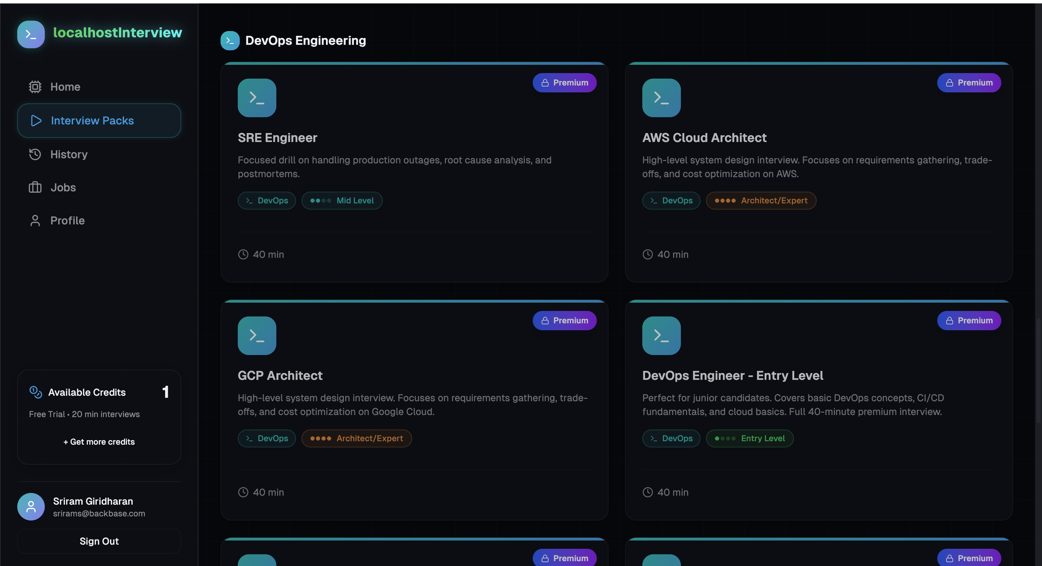Select the DevOps tag on GCP Architect card

(x=267, y=438)
